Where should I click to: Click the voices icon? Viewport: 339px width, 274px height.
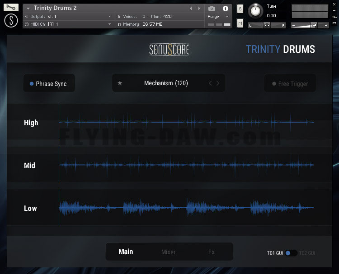click(x=119, y=16)
